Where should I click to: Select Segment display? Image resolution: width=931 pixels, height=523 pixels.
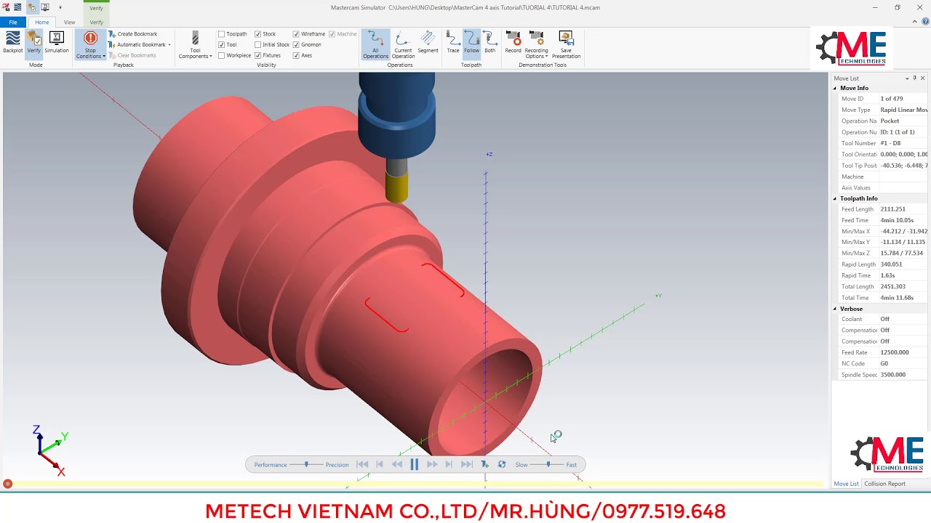428,42
